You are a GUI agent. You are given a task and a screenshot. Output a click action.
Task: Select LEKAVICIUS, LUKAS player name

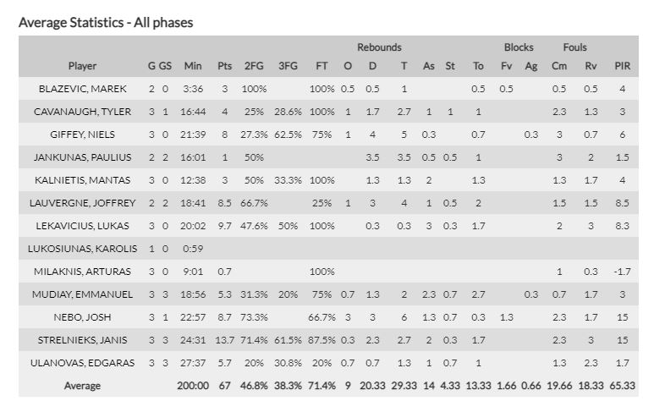click(82, 226)
